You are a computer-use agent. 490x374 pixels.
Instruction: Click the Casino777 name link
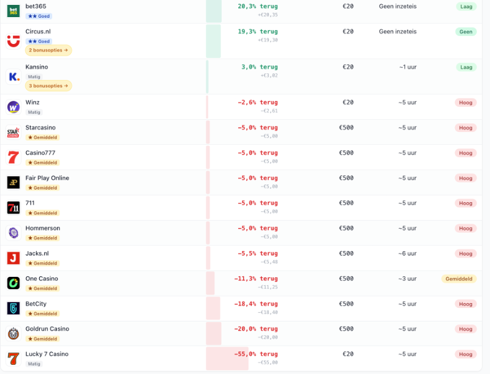pyautogui.click(x=40, y=153)
